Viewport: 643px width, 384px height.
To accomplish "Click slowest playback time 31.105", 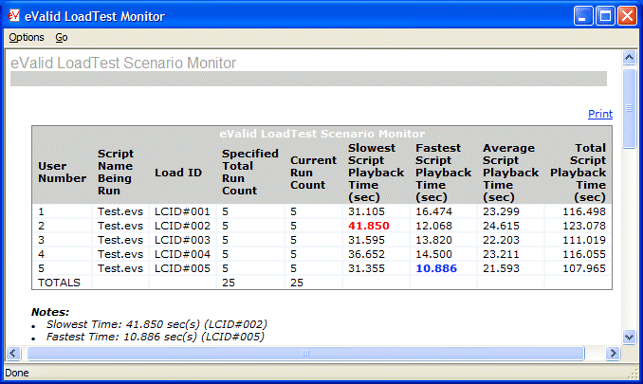I will pos(367,211).
